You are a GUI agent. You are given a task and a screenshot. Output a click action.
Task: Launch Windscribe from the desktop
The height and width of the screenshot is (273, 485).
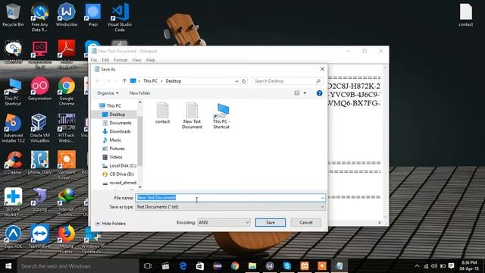(66, 15)
